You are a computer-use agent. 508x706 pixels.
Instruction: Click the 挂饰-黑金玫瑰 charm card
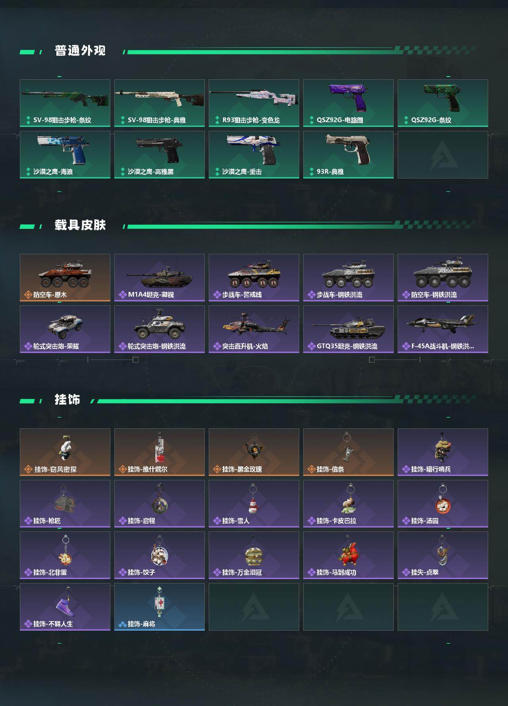254,452
